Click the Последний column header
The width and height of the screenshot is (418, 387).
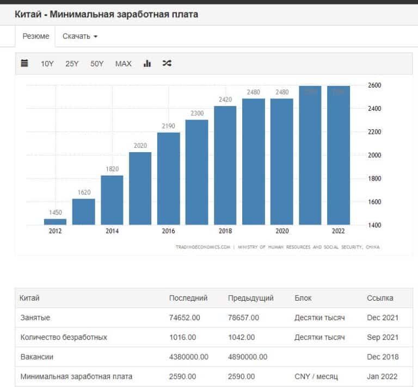(x=188, y=298)
